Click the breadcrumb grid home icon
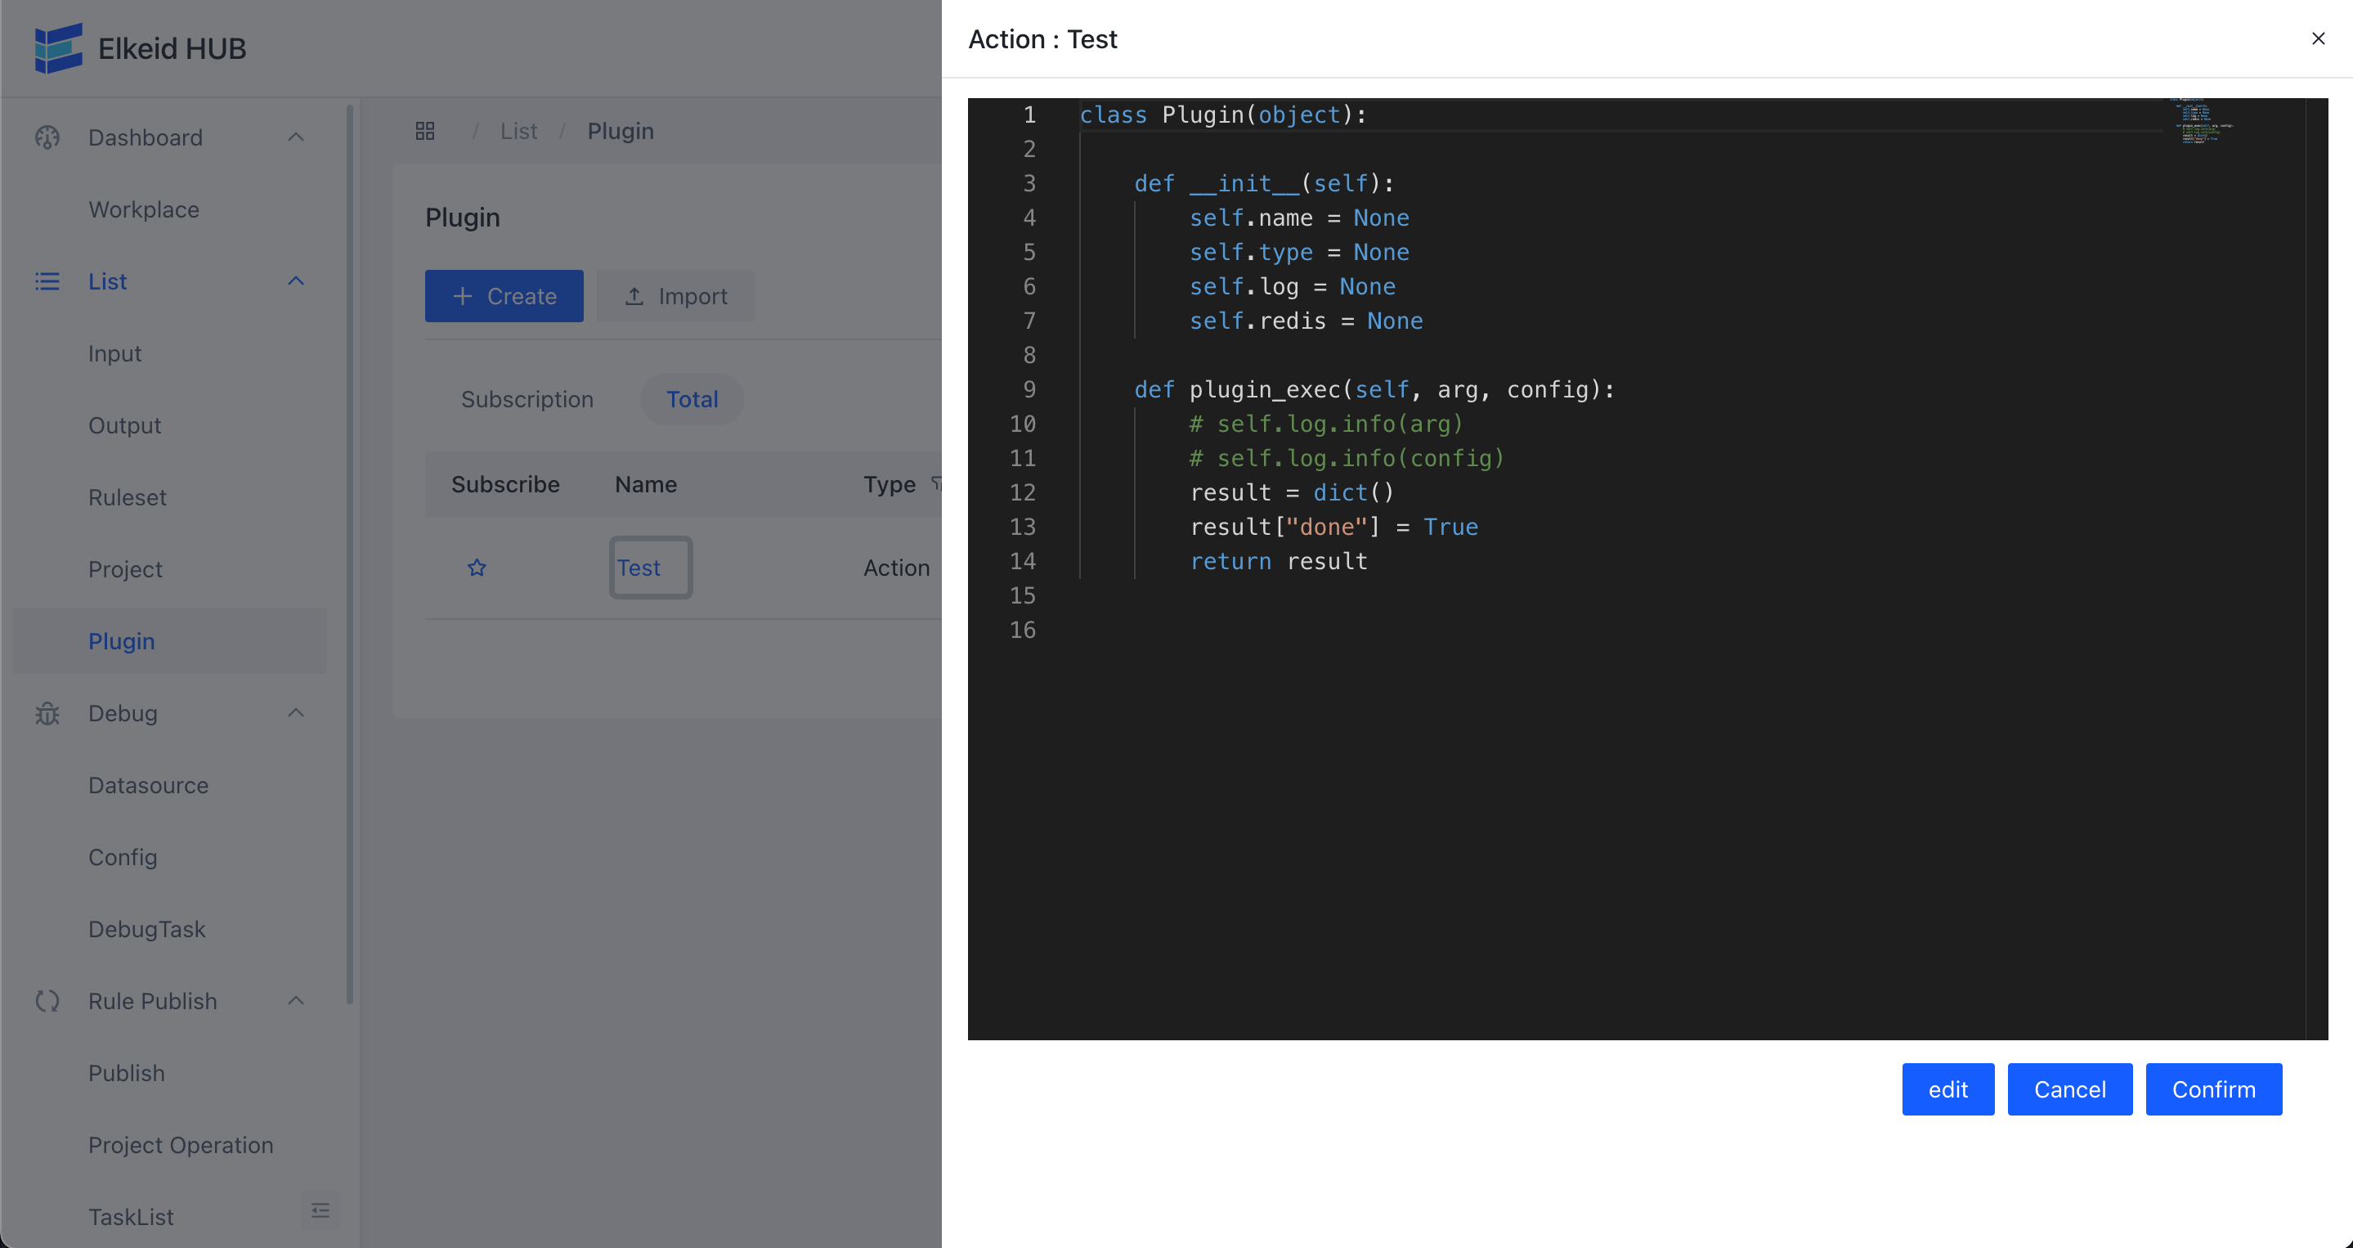 [425, 132]
